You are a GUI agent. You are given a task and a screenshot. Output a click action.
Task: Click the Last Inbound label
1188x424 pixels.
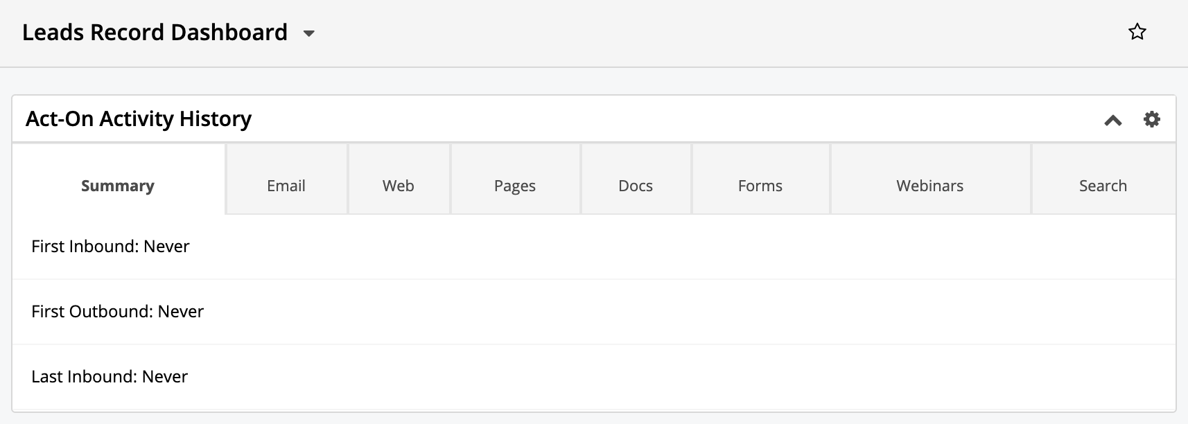pyautogui.click(x=85, y=377)
